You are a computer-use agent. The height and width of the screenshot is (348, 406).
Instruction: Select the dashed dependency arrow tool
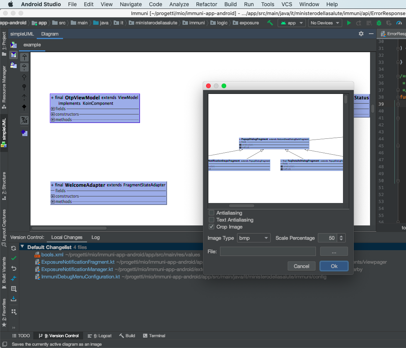click(x=24, y=97)
